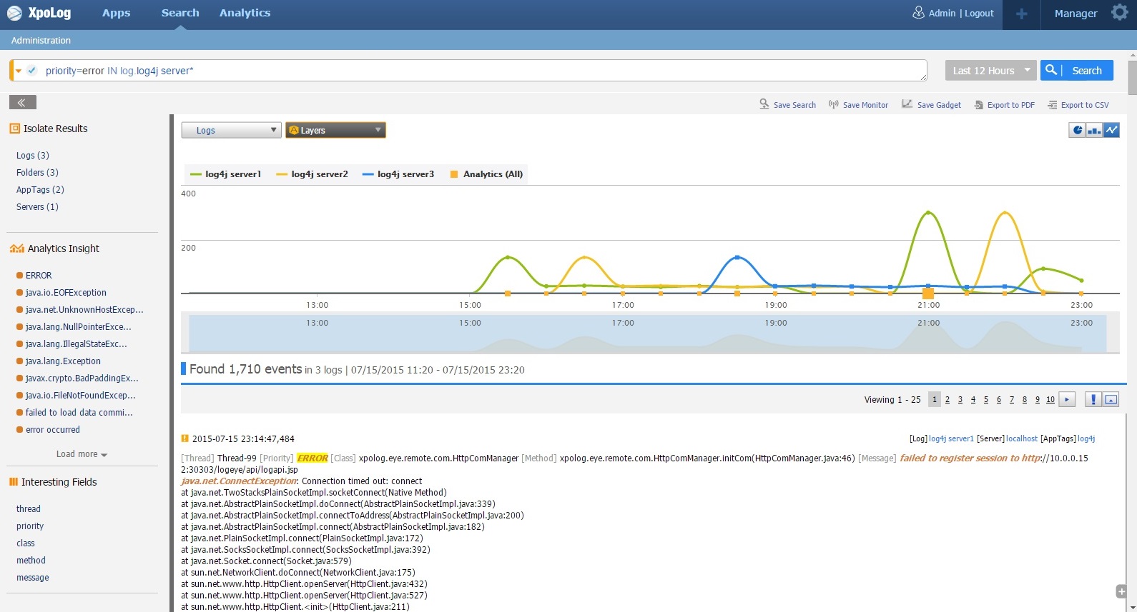This screenshot has width=1137, height=612.
Task: Select the line chart view icon
Action: coord(1111,130)
